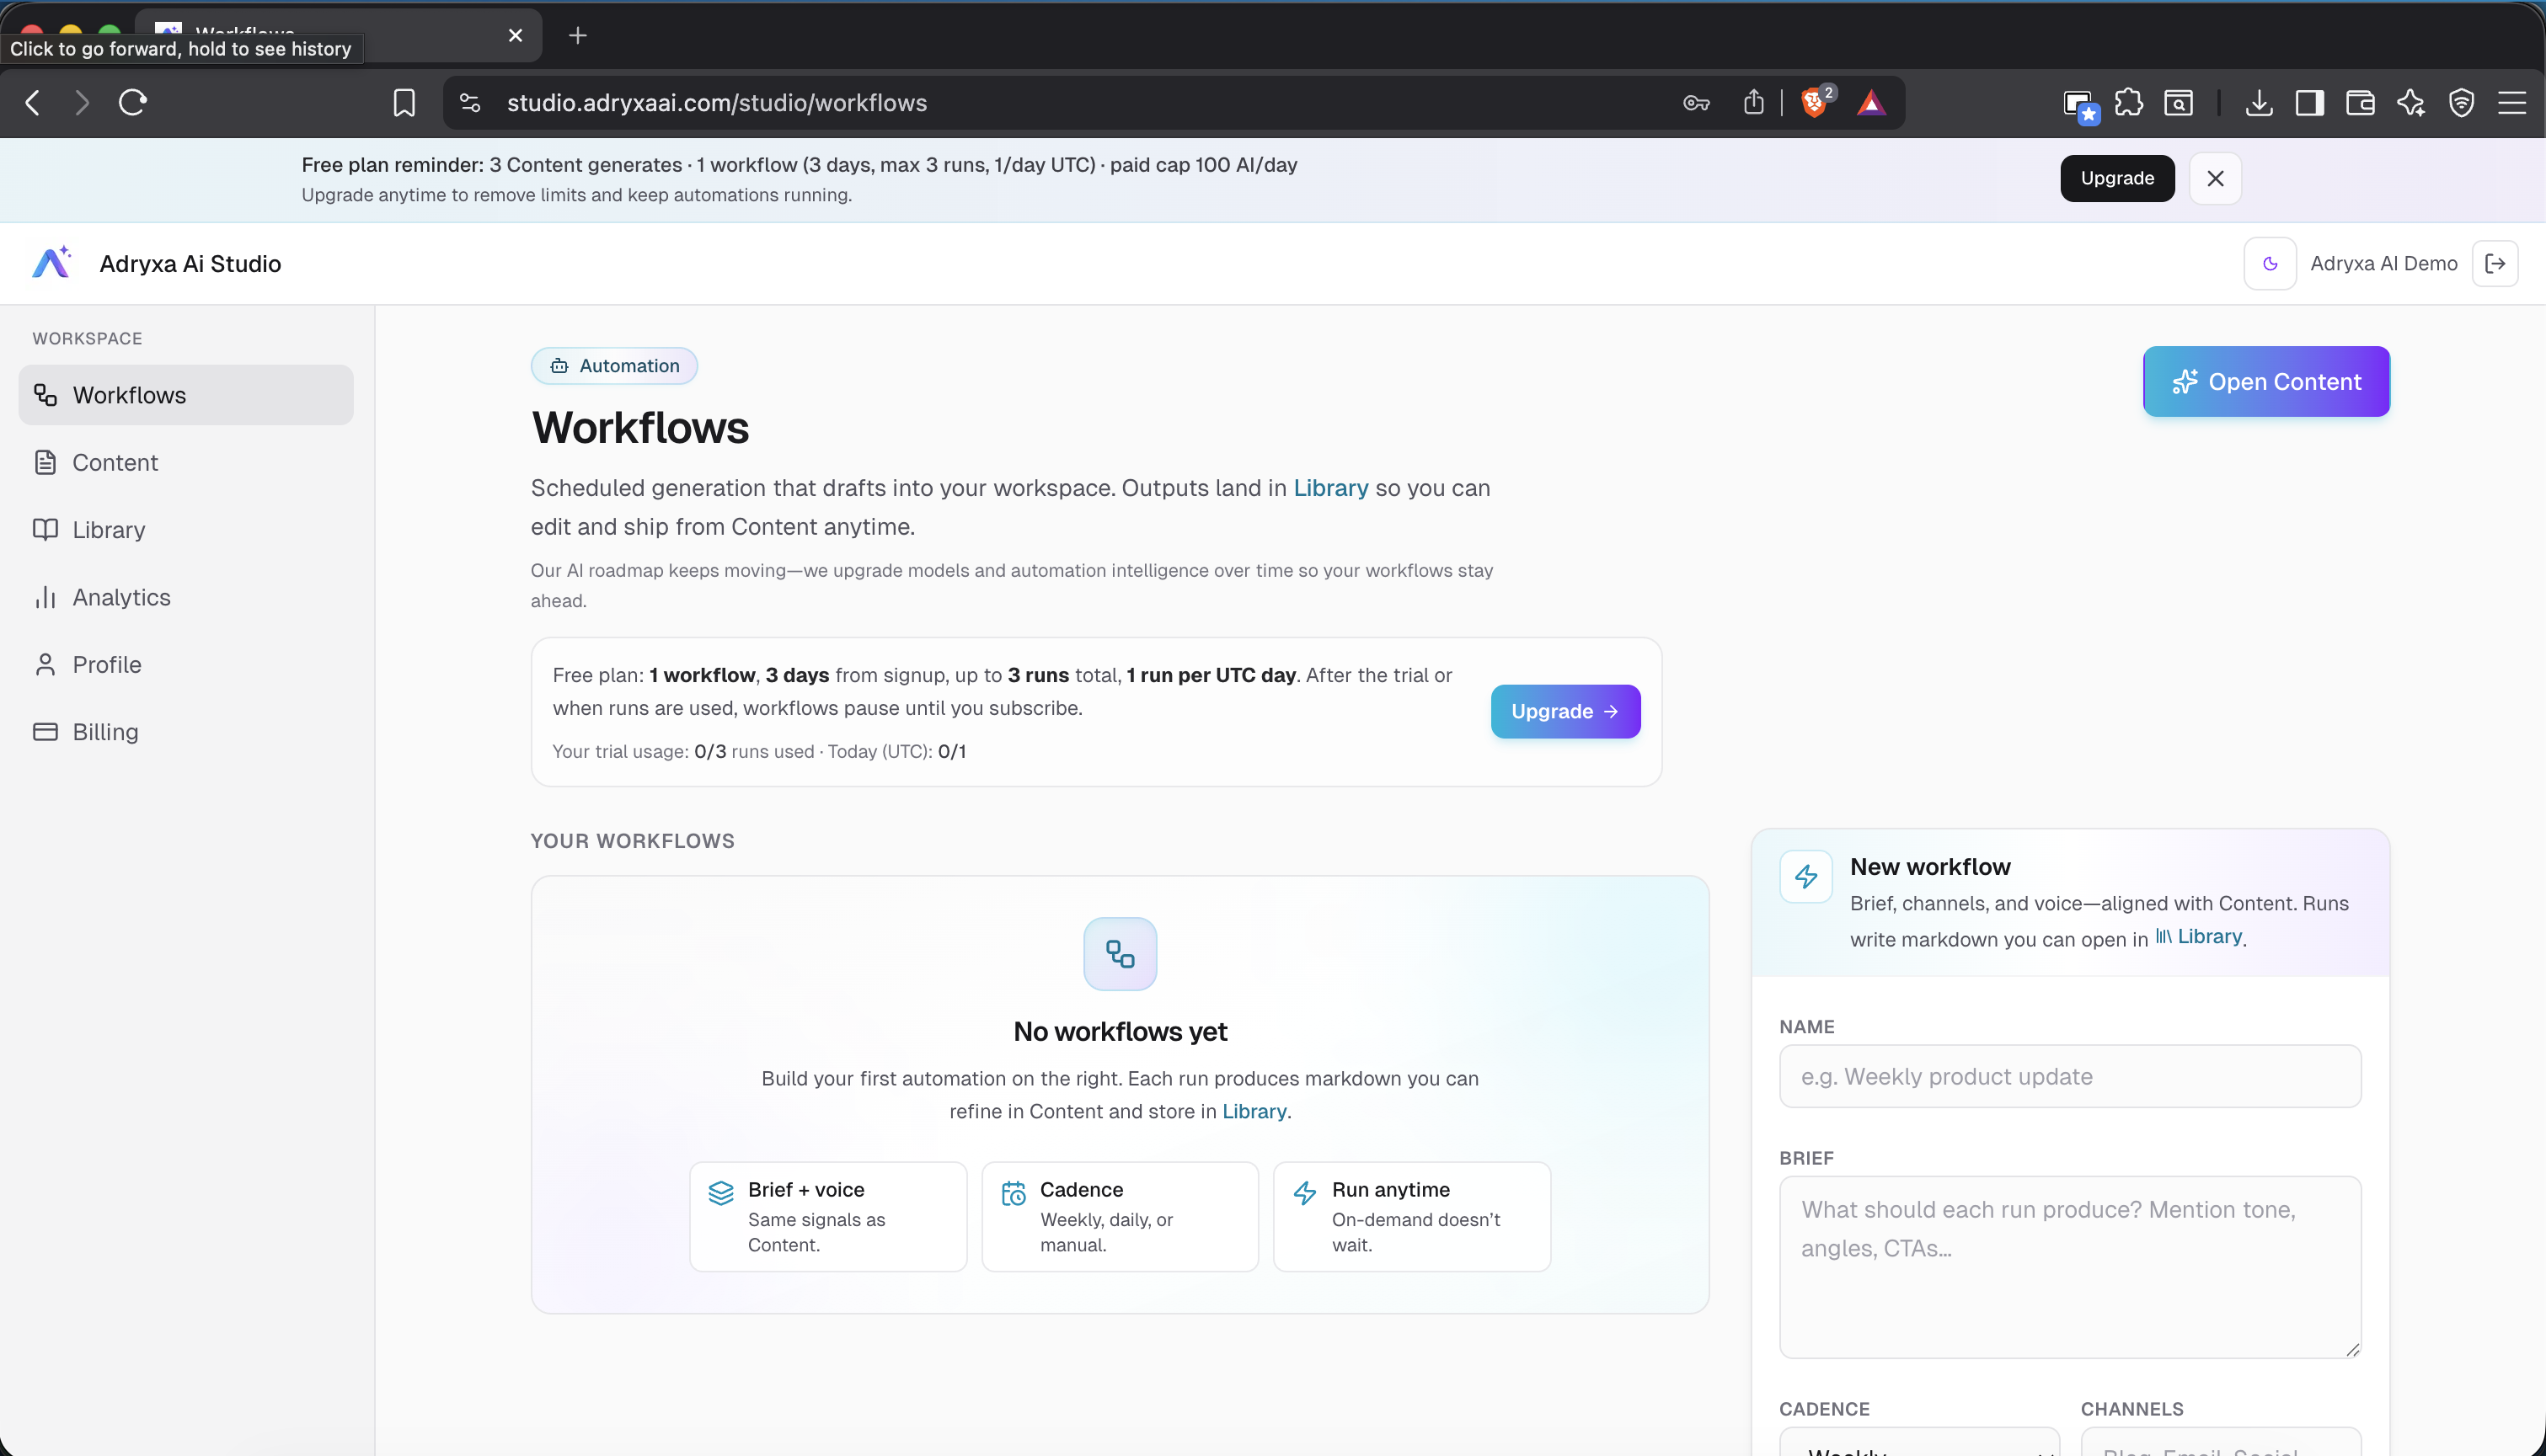2546x1456 pixels.
Task: Follow Library link in Workflows description
Action: tap(1330, 488)
